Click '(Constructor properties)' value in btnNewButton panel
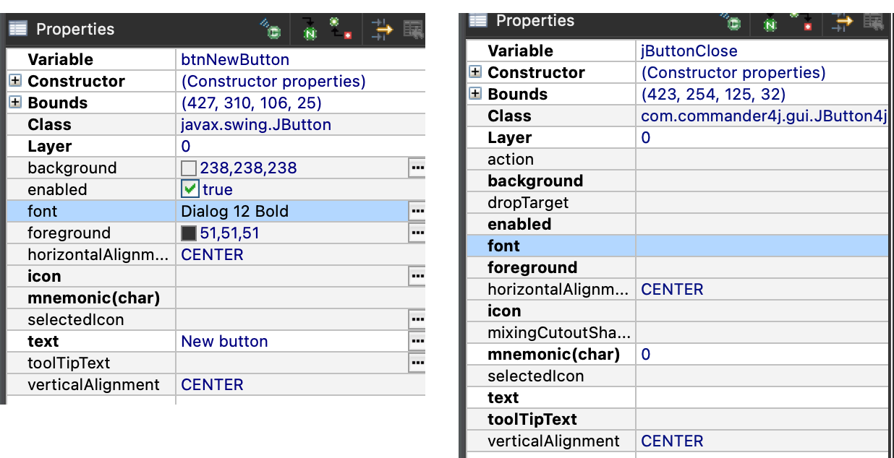The width and height of the screenshot is (894, 458). click(x=273, y=81)
